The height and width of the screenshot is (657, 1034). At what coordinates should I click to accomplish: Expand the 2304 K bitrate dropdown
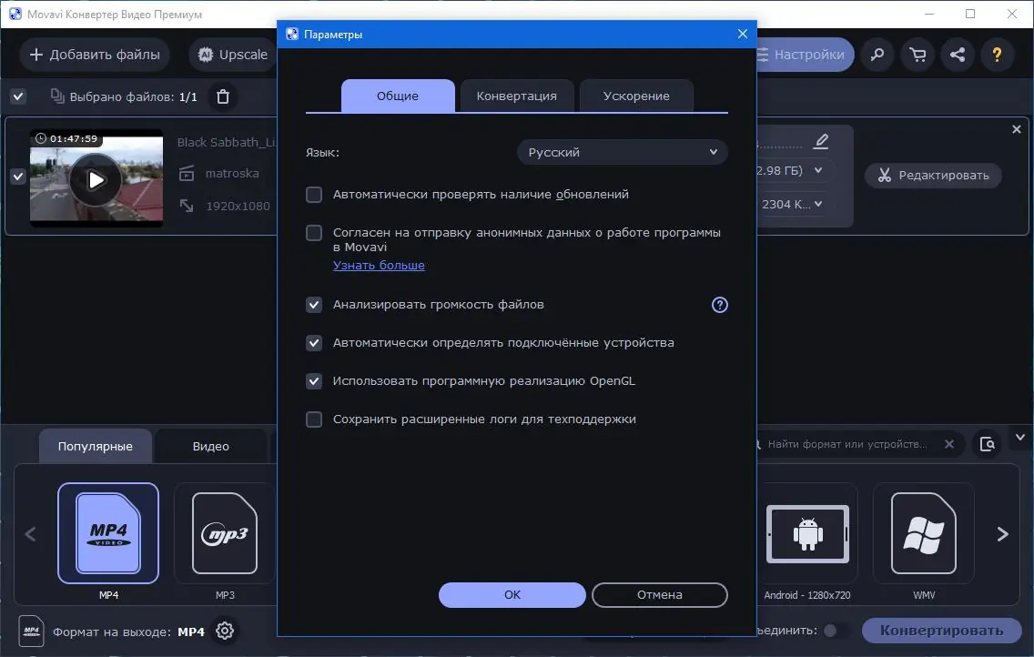[x=818, y=204]
